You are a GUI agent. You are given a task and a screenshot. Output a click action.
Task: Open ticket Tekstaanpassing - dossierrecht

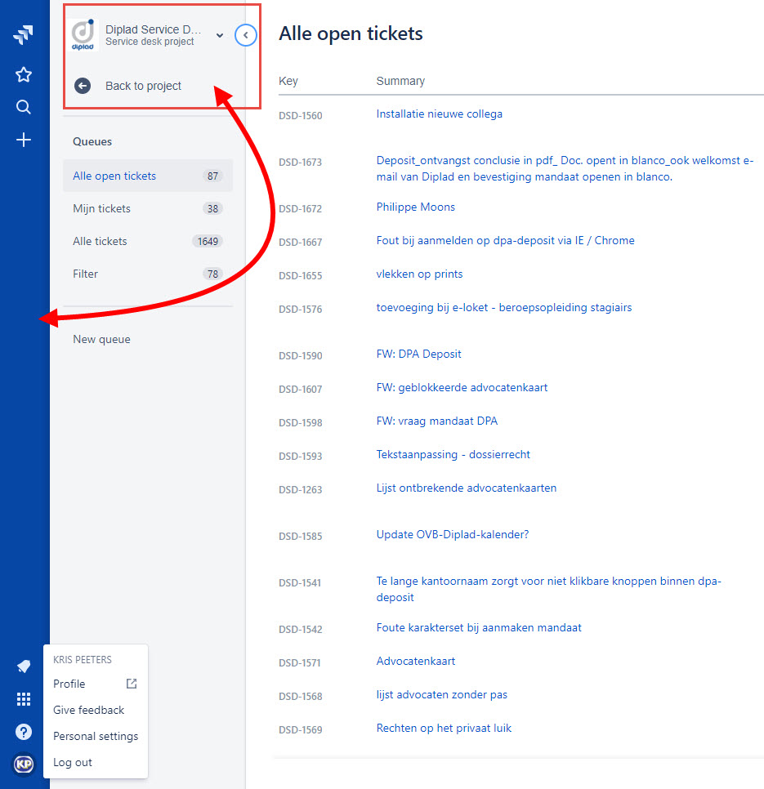453,454
